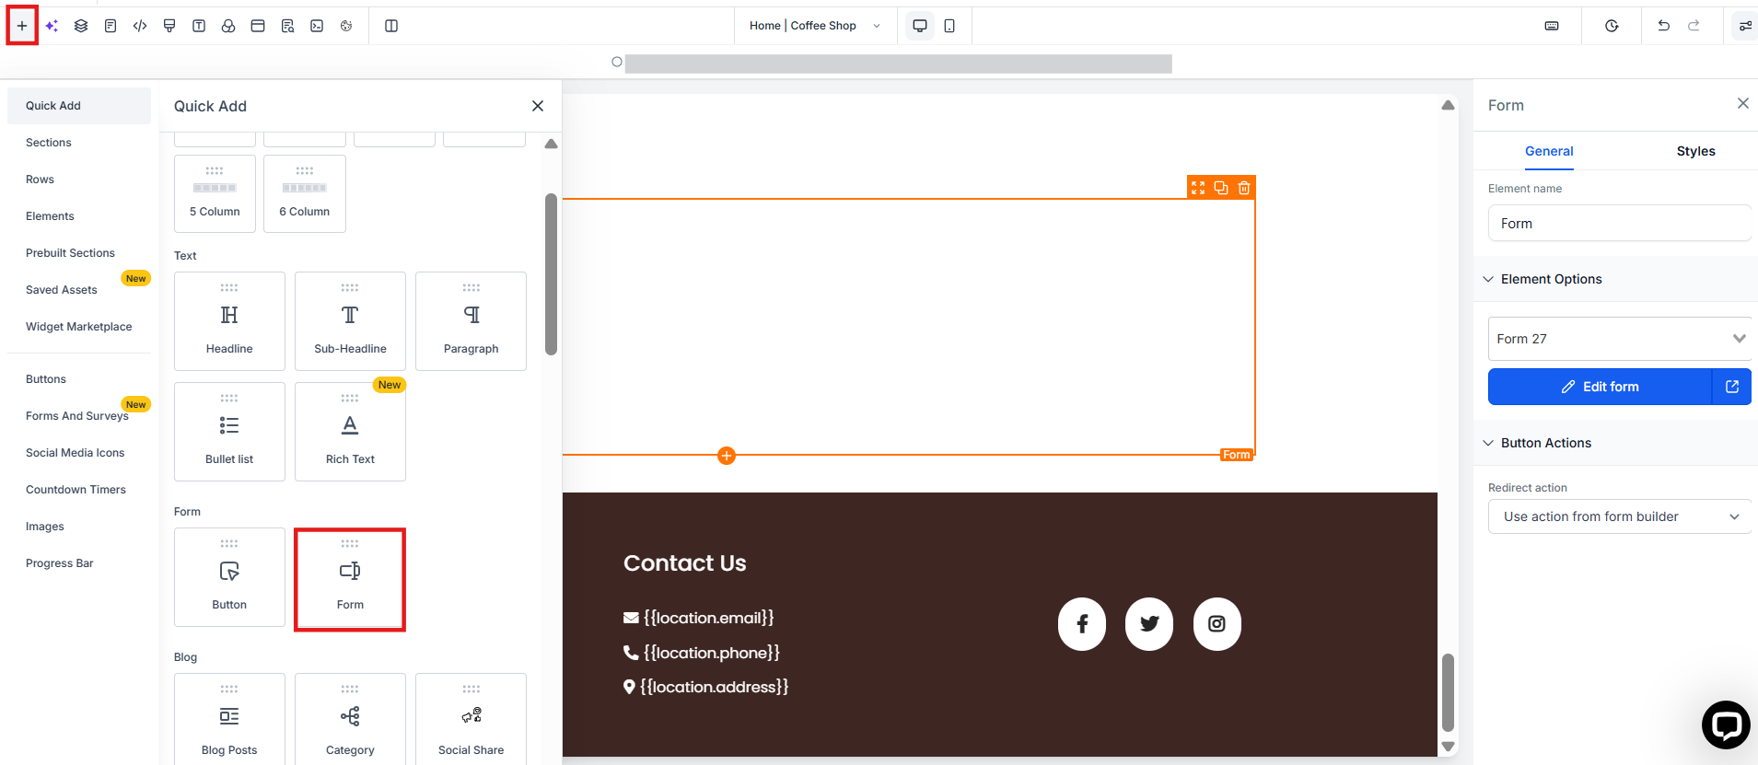Click the Twitter social icon
This screenshot has width=1758, height=765.
1149,624
